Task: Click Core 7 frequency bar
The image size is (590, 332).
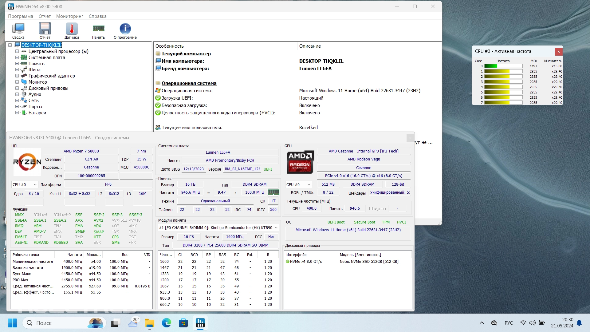Action: [503, 103]
